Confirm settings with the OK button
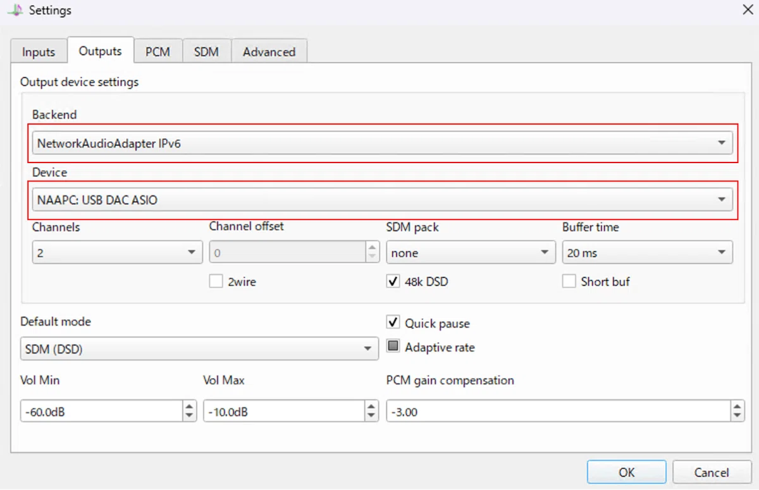 (x=627, y=472)
